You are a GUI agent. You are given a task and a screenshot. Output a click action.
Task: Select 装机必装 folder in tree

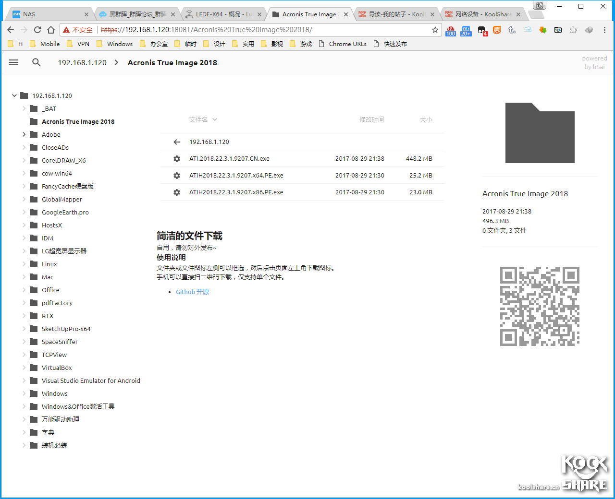(x=54, y=445)
